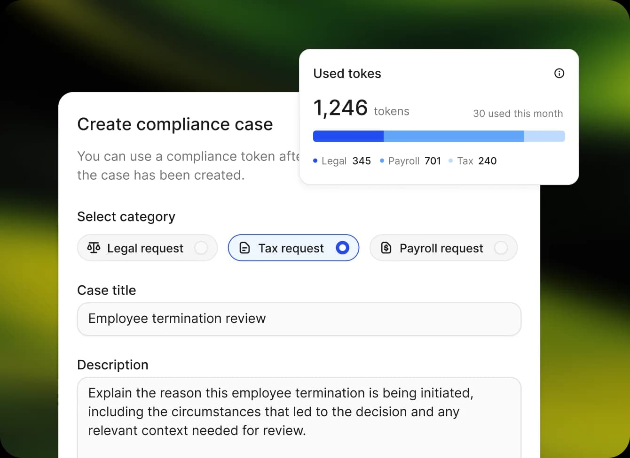Click the 'Create compliance case' heading

(x=175, y=124)
